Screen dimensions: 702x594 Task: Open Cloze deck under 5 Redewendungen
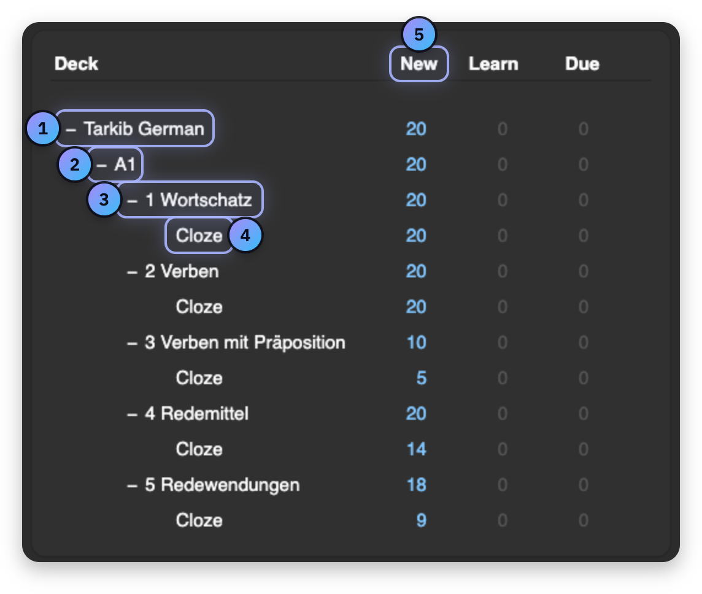point(199,520)
